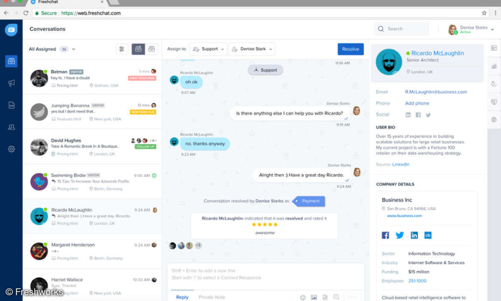Open the Business Inc Facebook icon

[385, 235]
